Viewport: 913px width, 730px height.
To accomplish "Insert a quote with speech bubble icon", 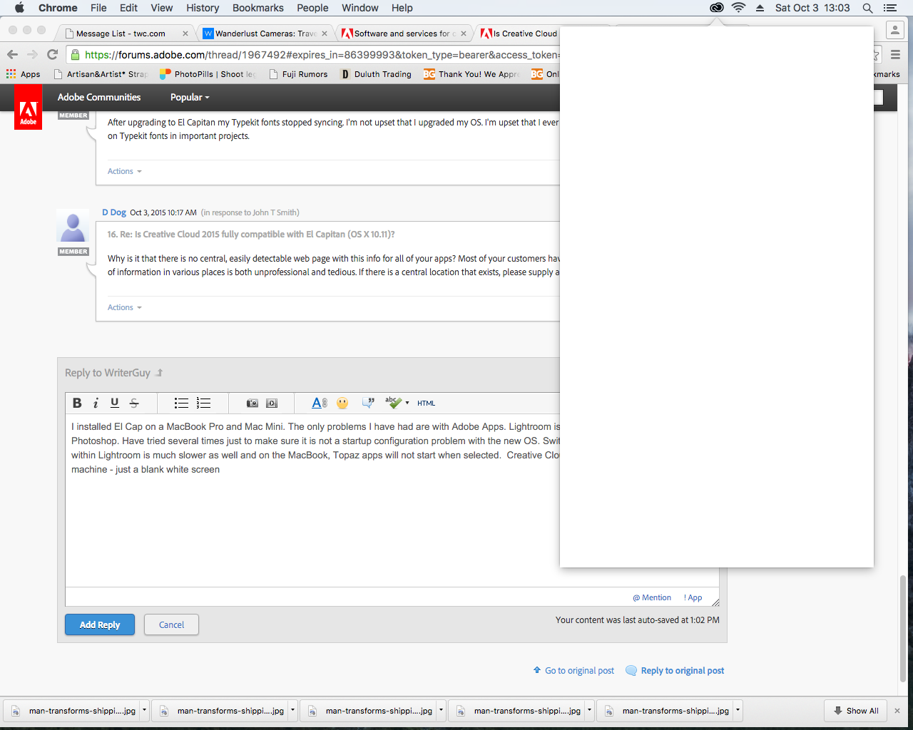I will point(368,403).
